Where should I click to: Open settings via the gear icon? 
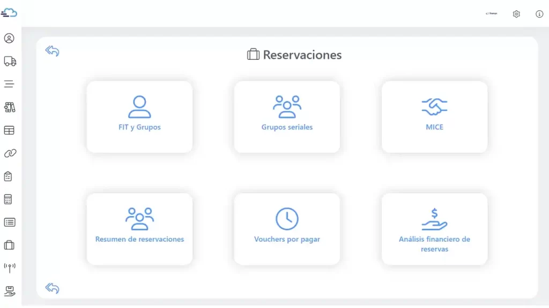516,14
